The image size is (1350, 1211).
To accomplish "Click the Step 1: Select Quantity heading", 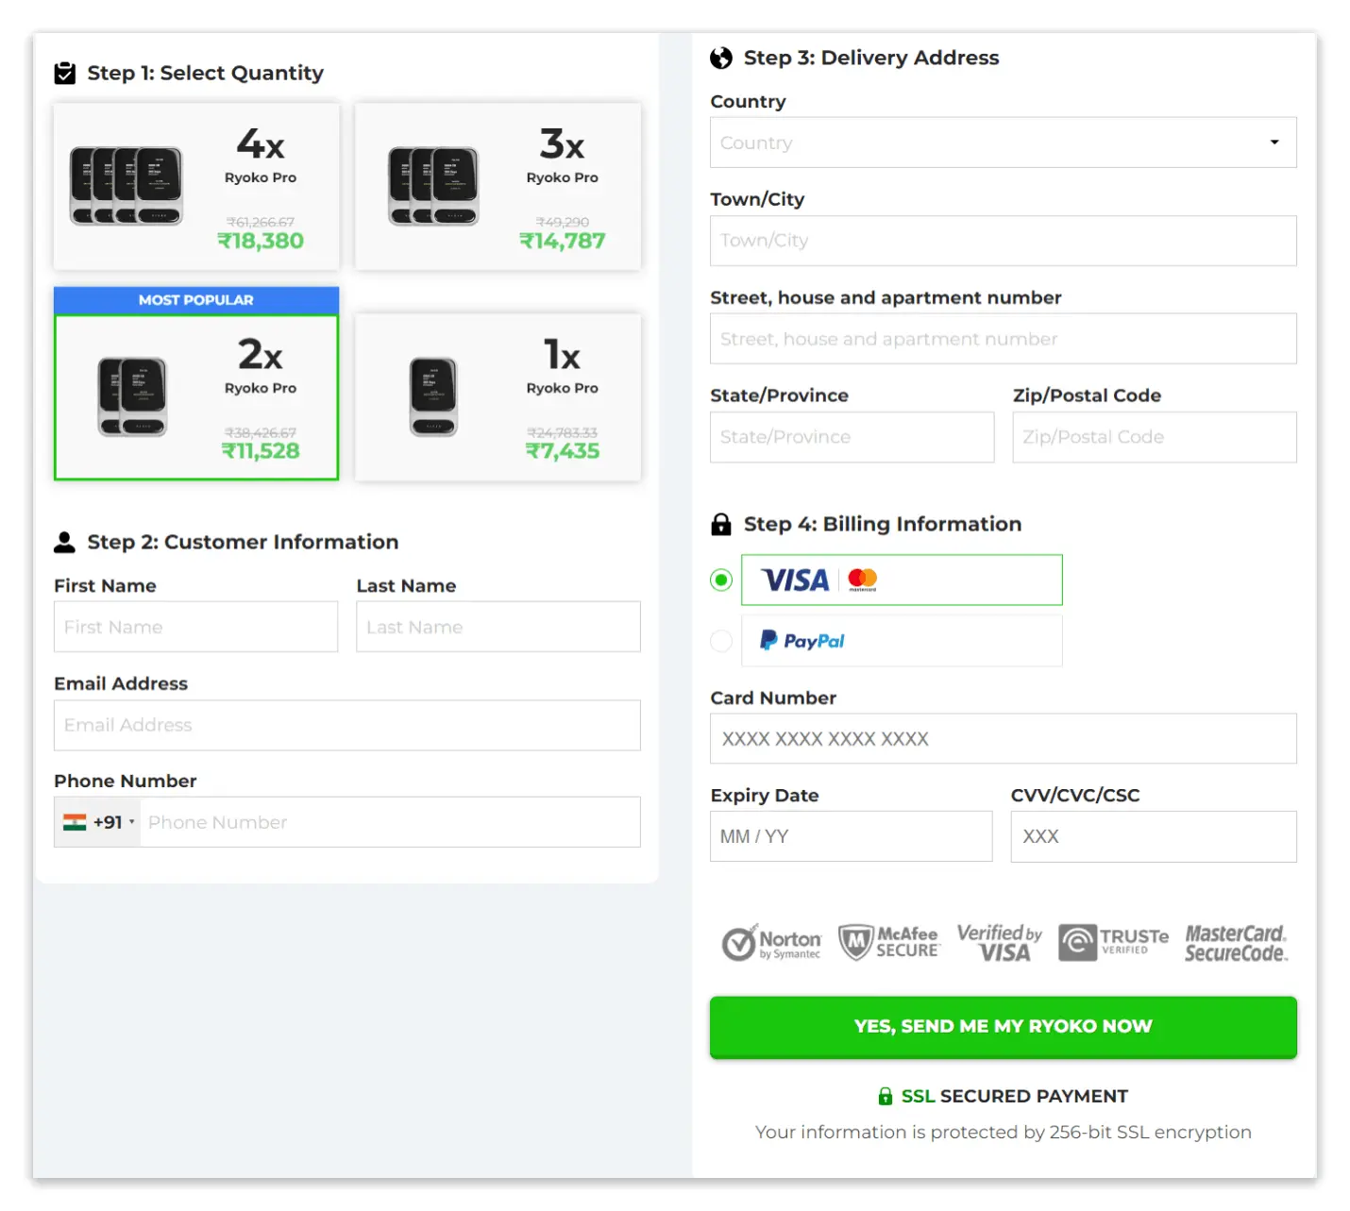I will coord(205,74).
